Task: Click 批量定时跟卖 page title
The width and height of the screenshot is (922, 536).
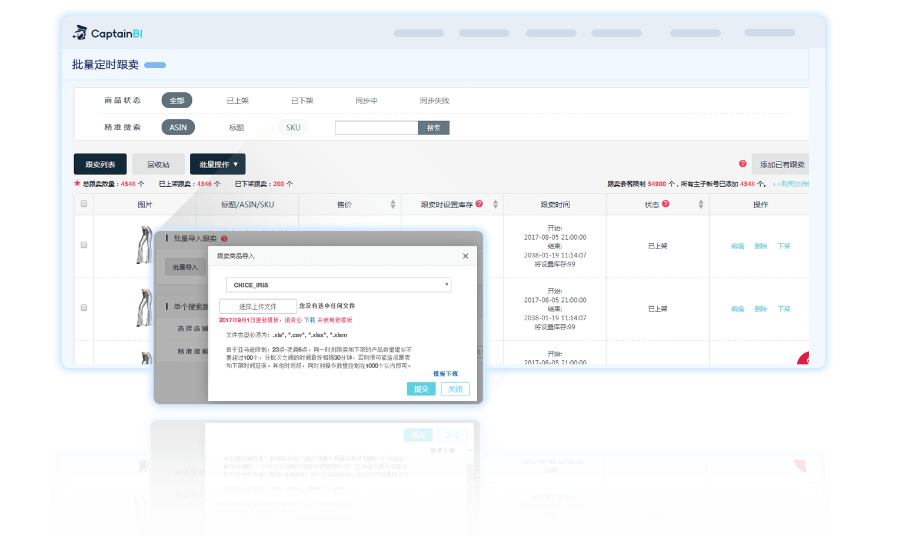Action: tap(105, 65)
